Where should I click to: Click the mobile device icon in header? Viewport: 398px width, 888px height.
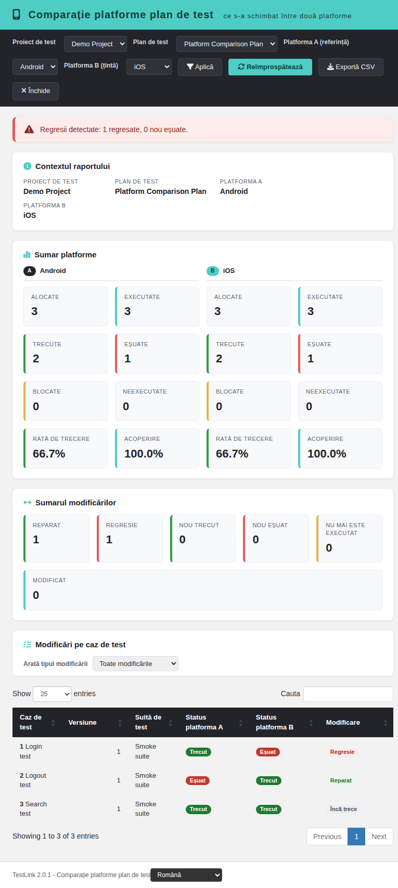click(17, 15)
